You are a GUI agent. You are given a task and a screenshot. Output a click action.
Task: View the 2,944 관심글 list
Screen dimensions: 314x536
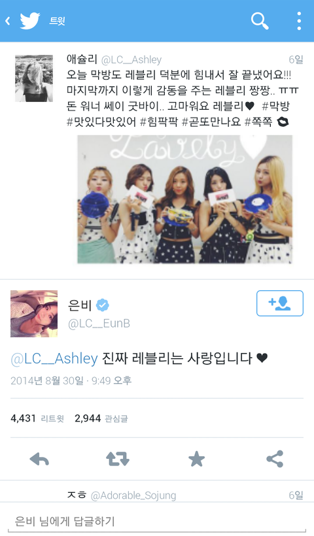(x=101, y=418)
